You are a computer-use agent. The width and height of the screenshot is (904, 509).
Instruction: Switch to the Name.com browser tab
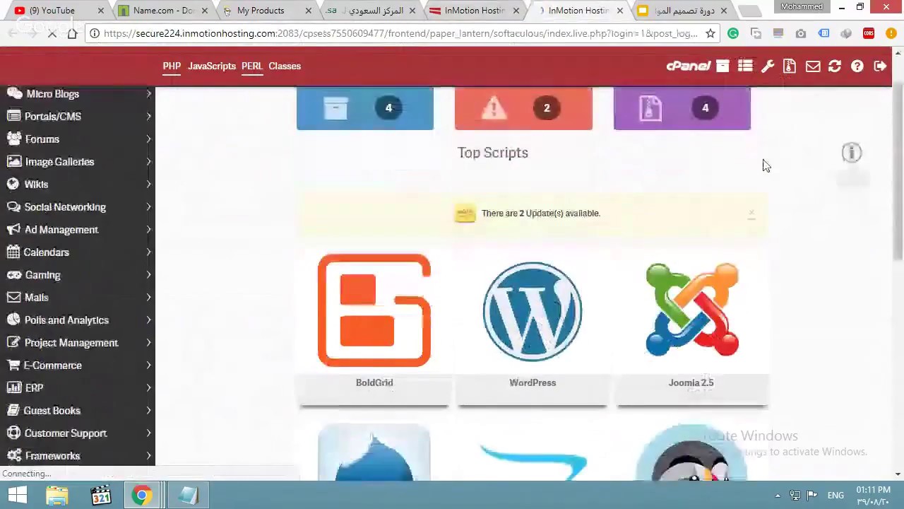coord(163,11)
